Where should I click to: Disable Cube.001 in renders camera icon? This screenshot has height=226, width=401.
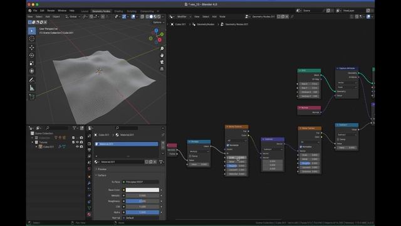point(81,146)
